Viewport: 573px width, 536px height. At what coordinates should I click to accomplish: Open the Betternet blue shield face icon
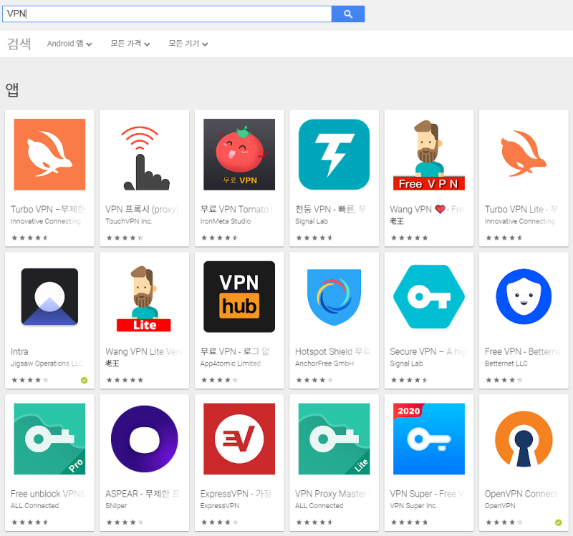coord(524,296)
